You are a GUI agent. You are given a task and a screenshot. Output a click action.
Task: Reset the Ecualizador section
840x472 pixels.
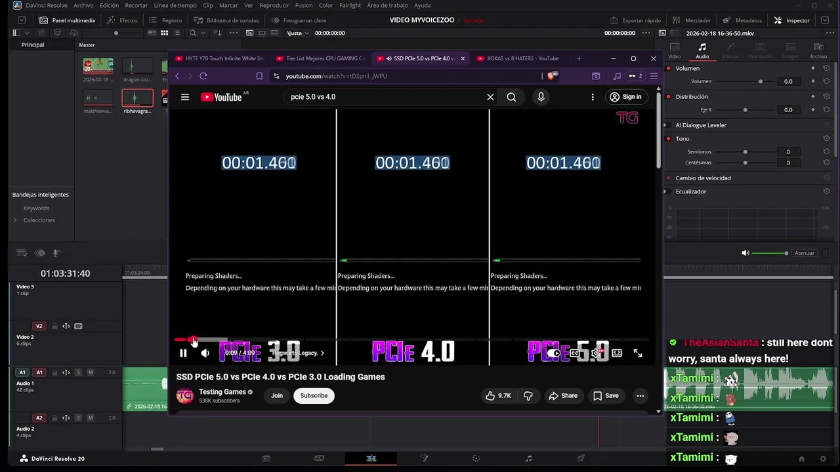coord(826,191)
